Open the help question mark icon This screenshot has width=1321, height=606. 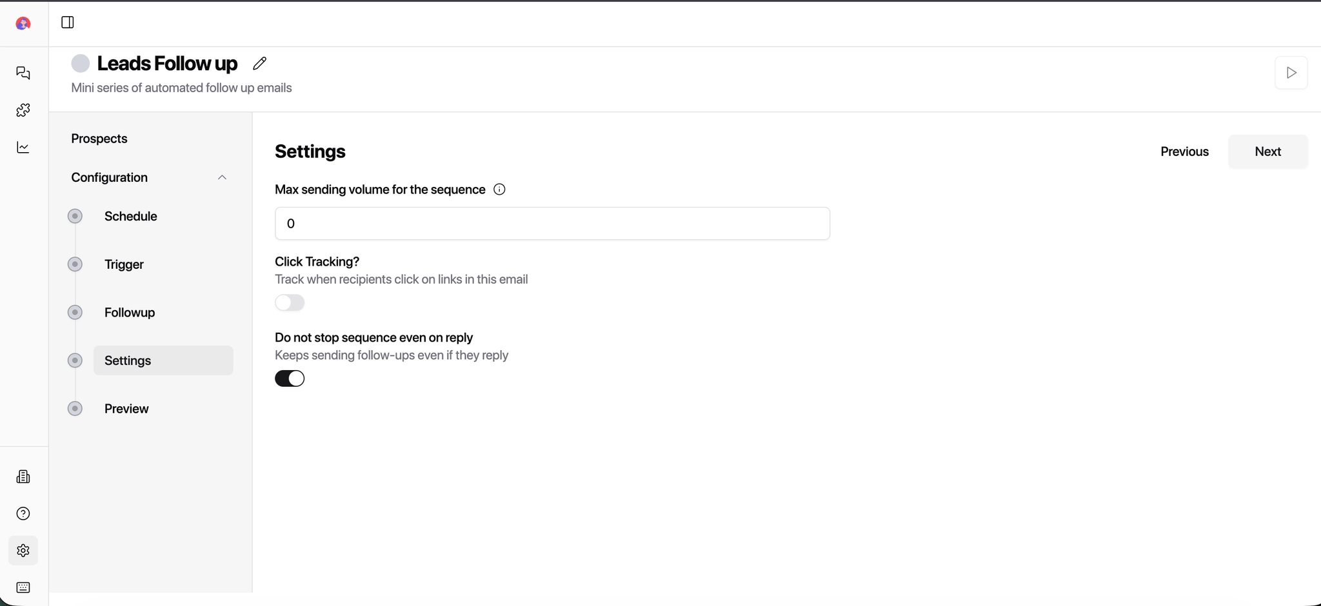23,514
